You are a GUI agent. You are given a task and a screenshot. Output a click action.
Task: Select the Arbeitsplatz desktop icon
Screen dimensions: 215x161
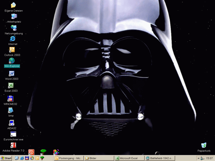[14, 16]
